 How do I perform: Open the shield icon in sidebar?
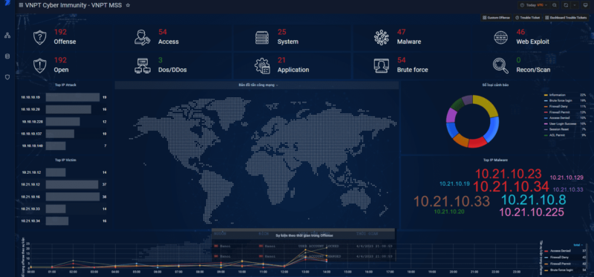[x=7, y=77]
